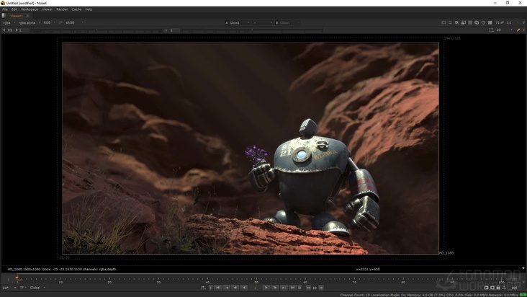Decrease gain with the left arrow
Screen dimensions: 527x297
(4, 30)
